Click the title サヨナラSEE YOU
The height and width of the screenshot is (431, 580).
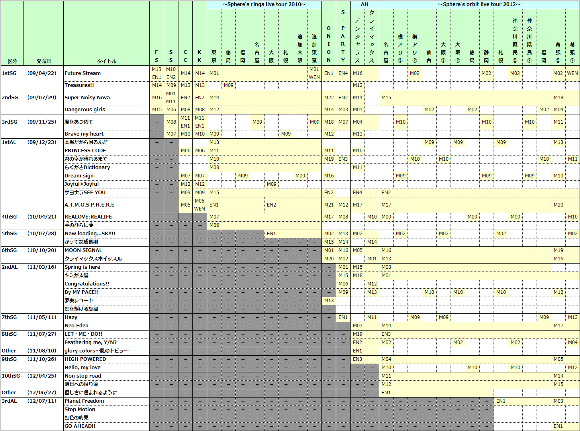click(85, 193)
